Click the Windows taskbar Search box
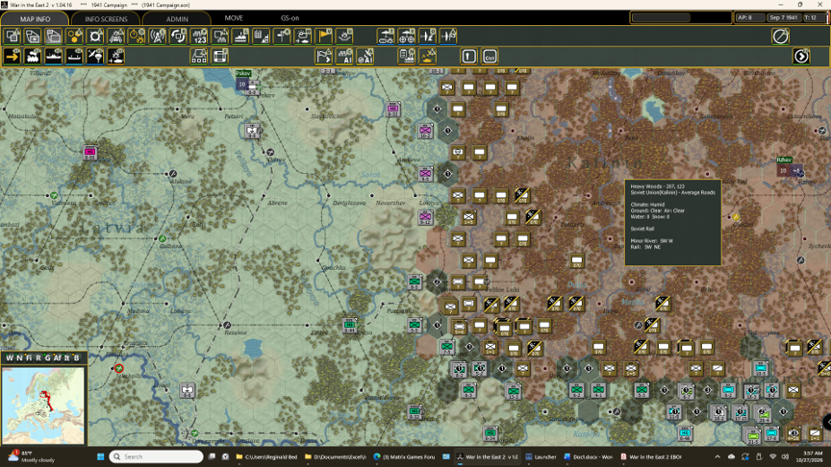 [157, 456]
